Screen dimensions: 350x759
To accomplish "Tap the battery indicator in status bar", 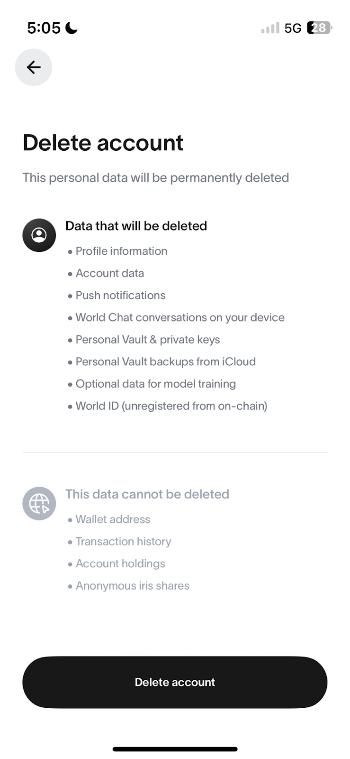I will pos(320,28).
